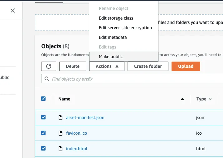Uncheck the favicon.ico row checkbox
This screenshot has width=223, height=158.
(43, 133)
